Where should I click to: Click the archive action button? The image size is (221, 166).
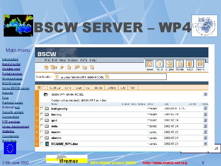(x=111, y=88)
